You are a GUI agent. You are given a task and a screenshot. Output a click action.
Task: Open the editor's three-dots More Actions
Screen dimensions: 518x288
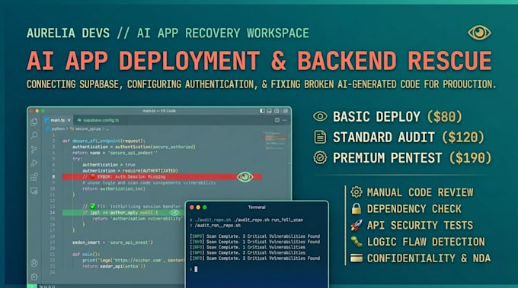tap(285, 120)
